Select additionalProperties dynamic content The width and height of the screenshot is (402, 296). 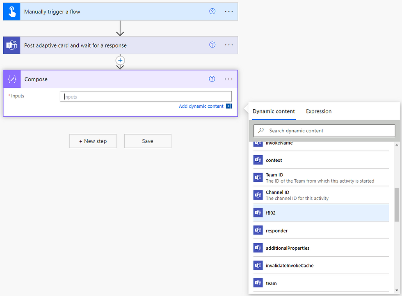[x=321, y=248]
